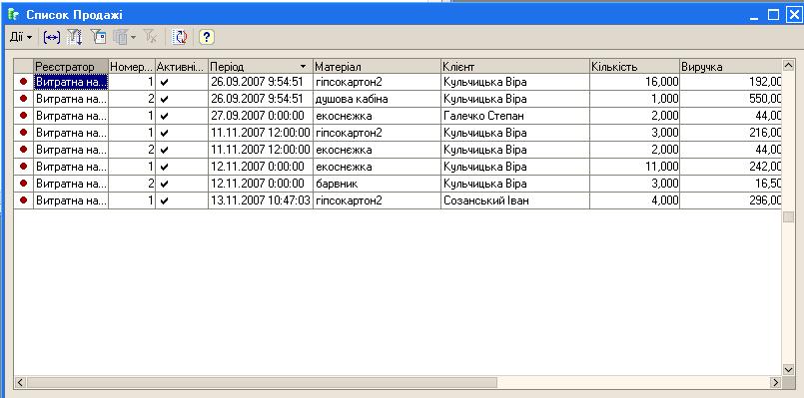Viewport: 804px width, 398px height.
Task: Select Кульчицька Віра cell in барвник row
Action: point(514,184)
